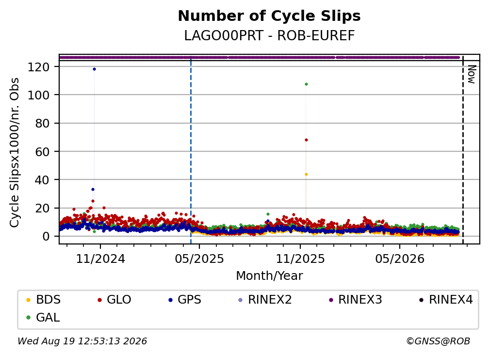Viewport: 489px width, 356px height.
Task: Select the BDS legend label
Action: pos(49,300)
